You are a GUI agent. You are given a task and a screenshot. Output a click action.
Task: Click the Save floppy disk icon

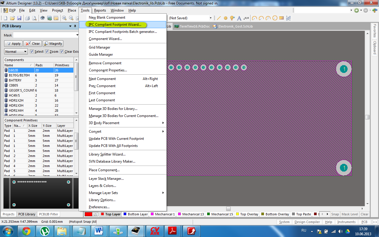pos(19,18)
